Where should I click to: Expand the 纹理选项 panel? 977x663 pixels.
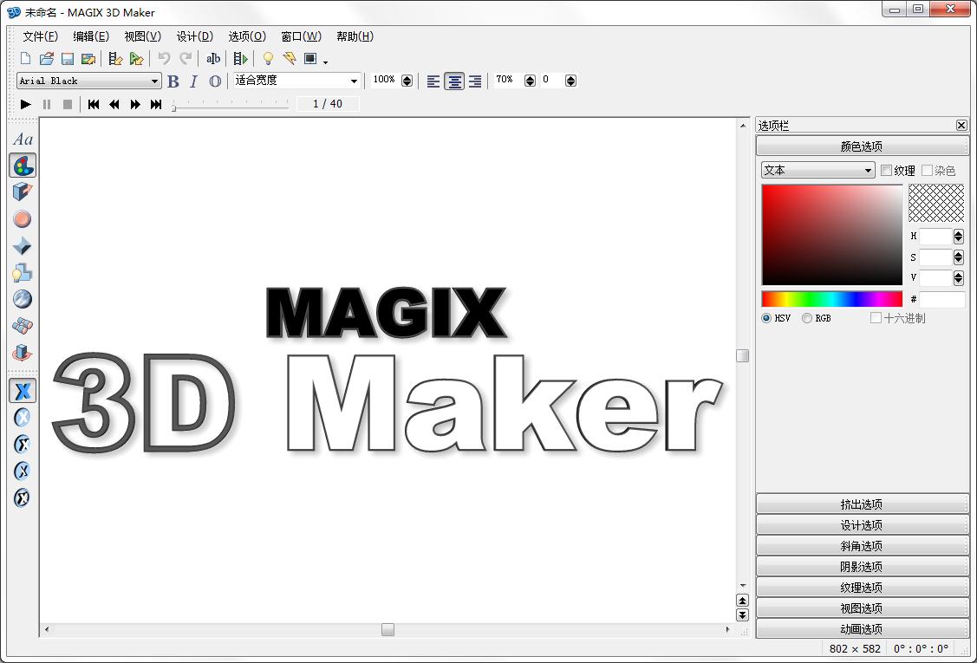(862, 587)
